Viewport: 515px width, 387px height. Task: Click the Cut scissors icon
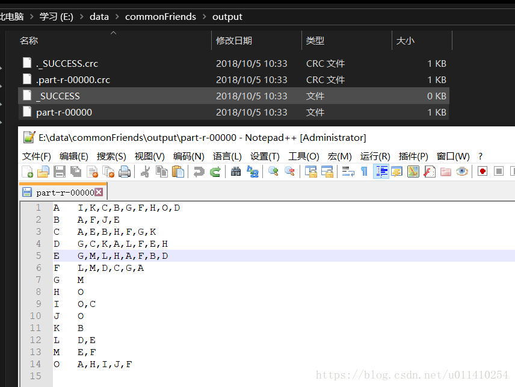click(x=145, y=172)
